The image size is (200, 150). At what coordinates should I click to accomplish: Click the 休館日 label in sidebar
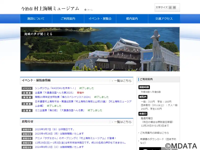[x=143, y=114]
